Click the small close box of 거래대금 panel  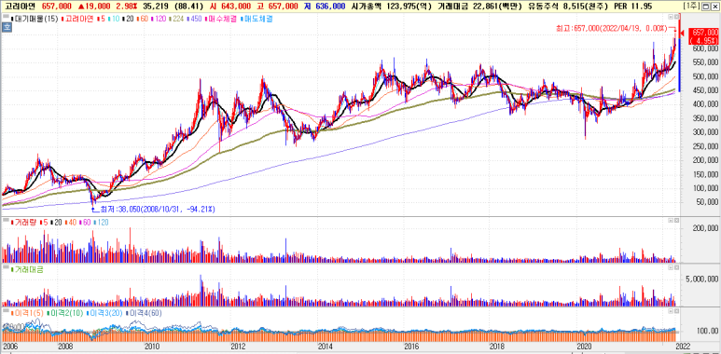[676, 266]
